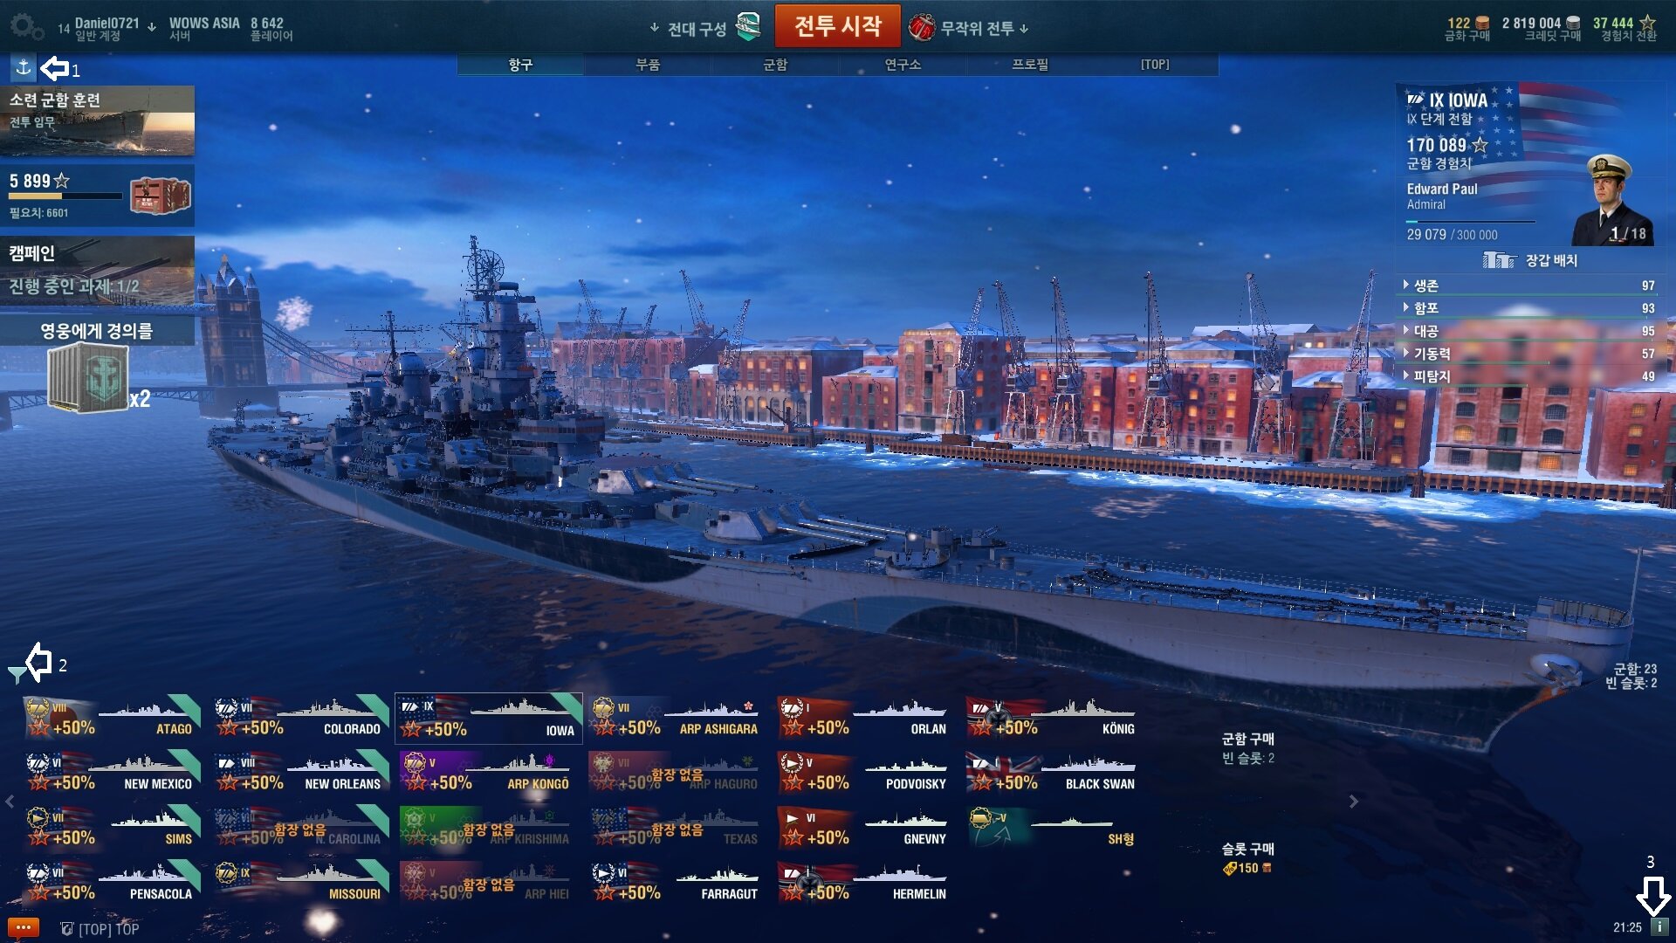Click the division formation emblem icon

(x=748, y=27)
